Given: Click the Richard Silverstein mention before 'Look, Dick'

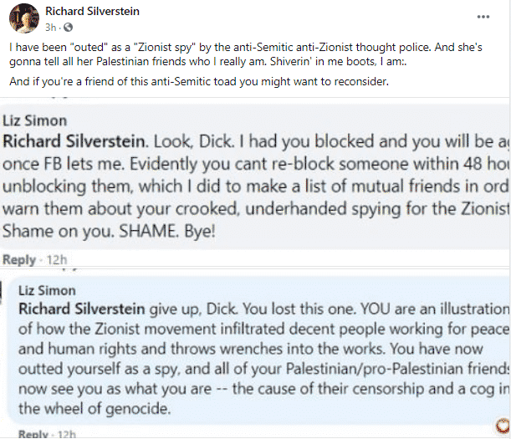Looking at the screenshot, I should click(x=74, y=141).
